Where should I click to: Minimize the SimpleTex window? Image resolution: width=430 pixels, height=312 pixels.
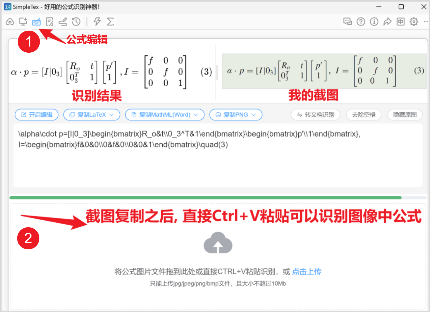[379, 7]
